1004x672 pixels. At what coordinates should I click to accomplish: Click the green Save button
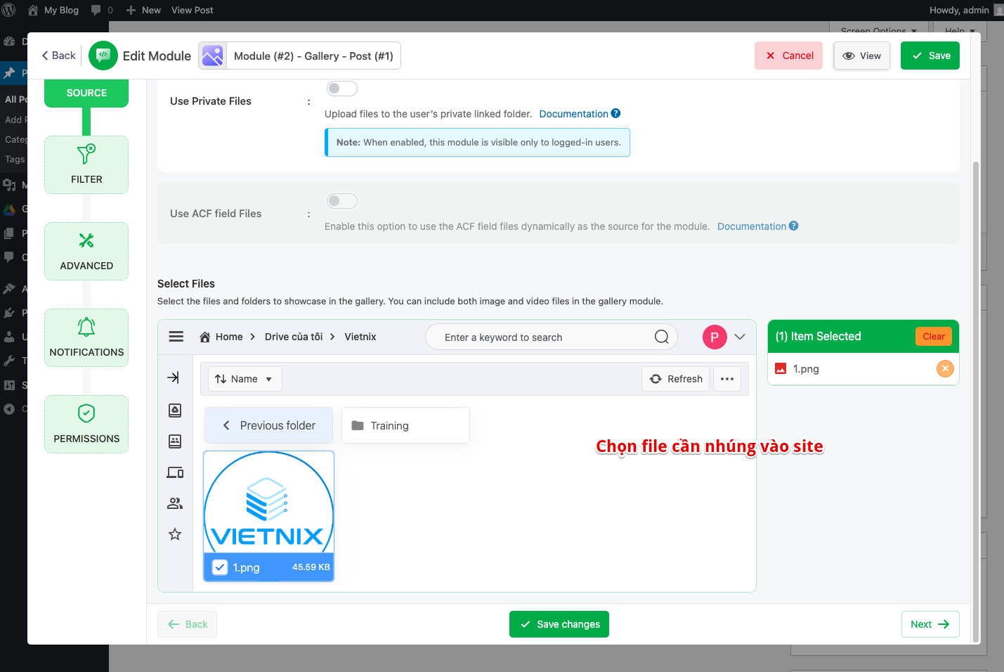click(x=930, y=56)
